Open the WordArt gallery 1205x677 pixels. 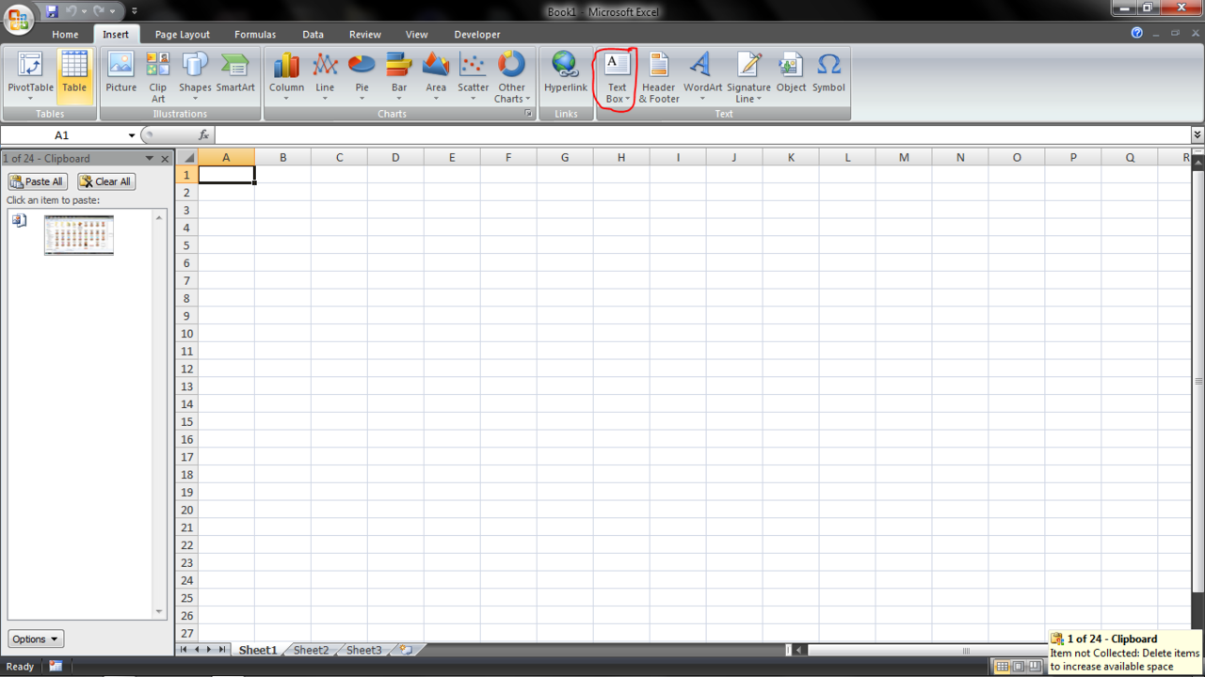point(702,76)
